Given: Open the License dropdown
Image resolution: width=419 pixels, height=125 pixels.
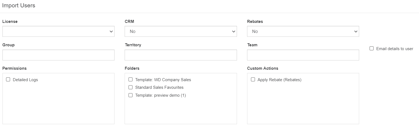Looking at the screenshot, I should (x=58, y=31).
